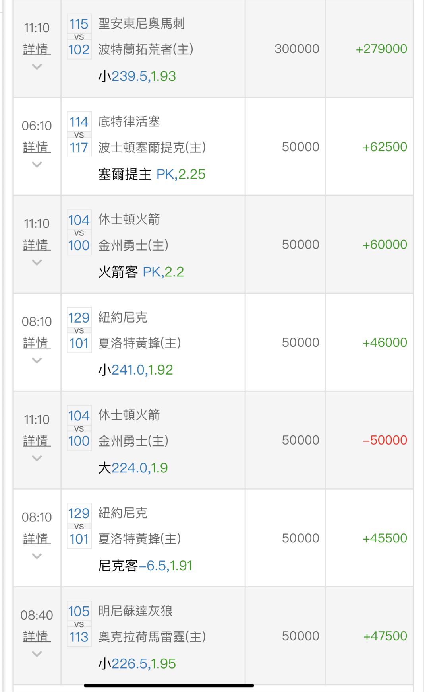Expand chevron for the 小241.0 Knicks bet
Viewport: 429px width, 692px height.
[x=37, y=360]
